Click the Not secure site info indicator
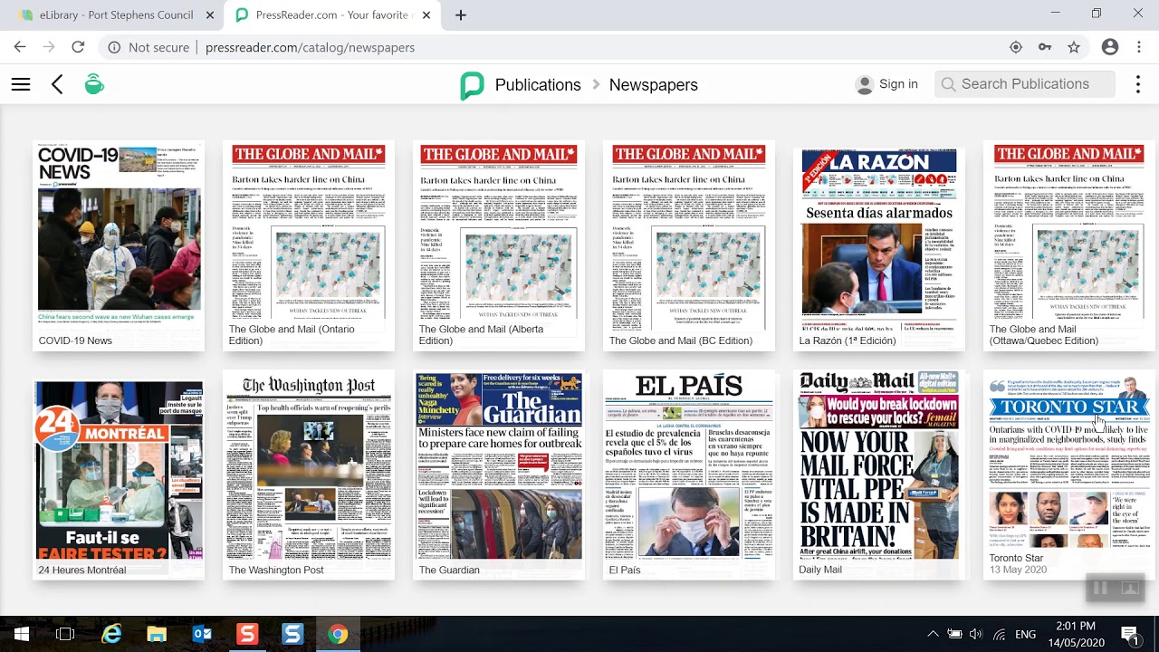This screenshot has width=1159, height=652. point(148,47)
